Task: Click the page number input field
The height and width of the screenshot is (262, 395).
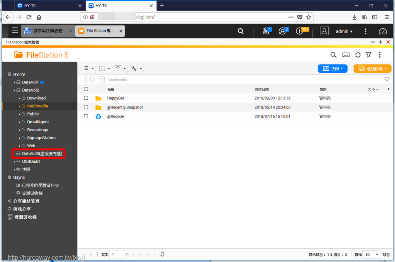Action: coord(116,254)
